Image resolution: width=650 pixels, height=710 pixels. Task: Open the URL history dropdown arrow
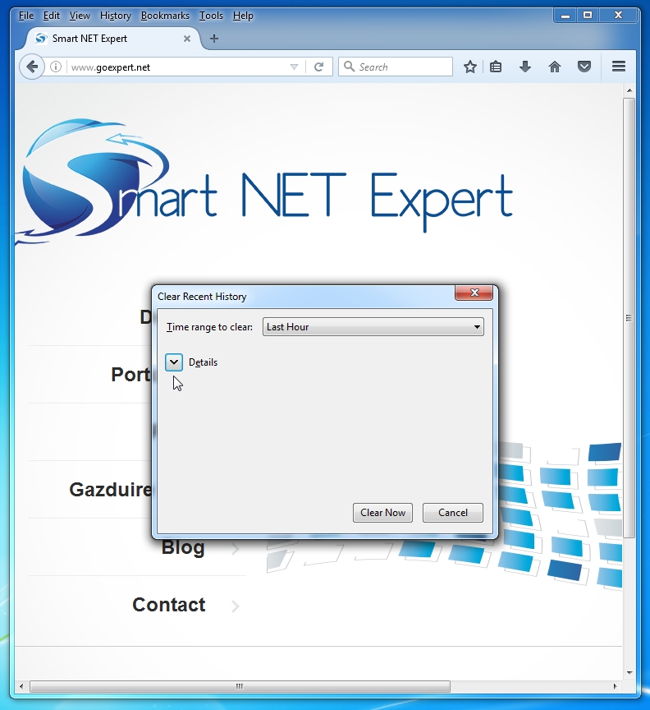tap(295, 67)
